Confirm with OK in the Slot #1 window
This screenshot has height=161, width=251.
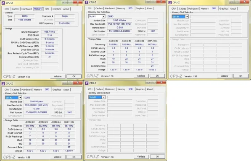click(157, 76)
